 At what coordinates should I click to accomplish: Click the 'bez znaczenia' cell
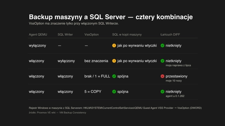tap(96, 61)
